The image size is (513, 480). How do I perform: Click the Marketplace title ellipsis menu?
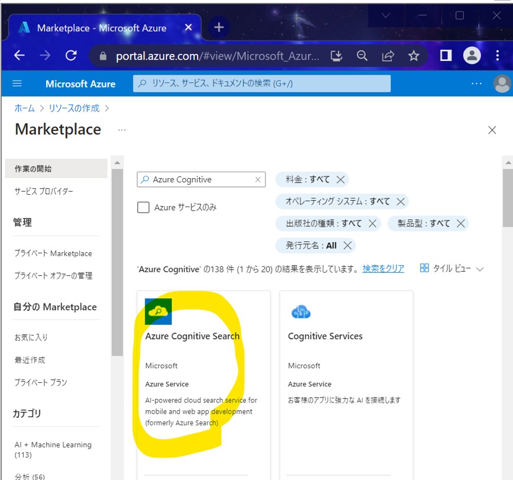[x=122, y=130]
